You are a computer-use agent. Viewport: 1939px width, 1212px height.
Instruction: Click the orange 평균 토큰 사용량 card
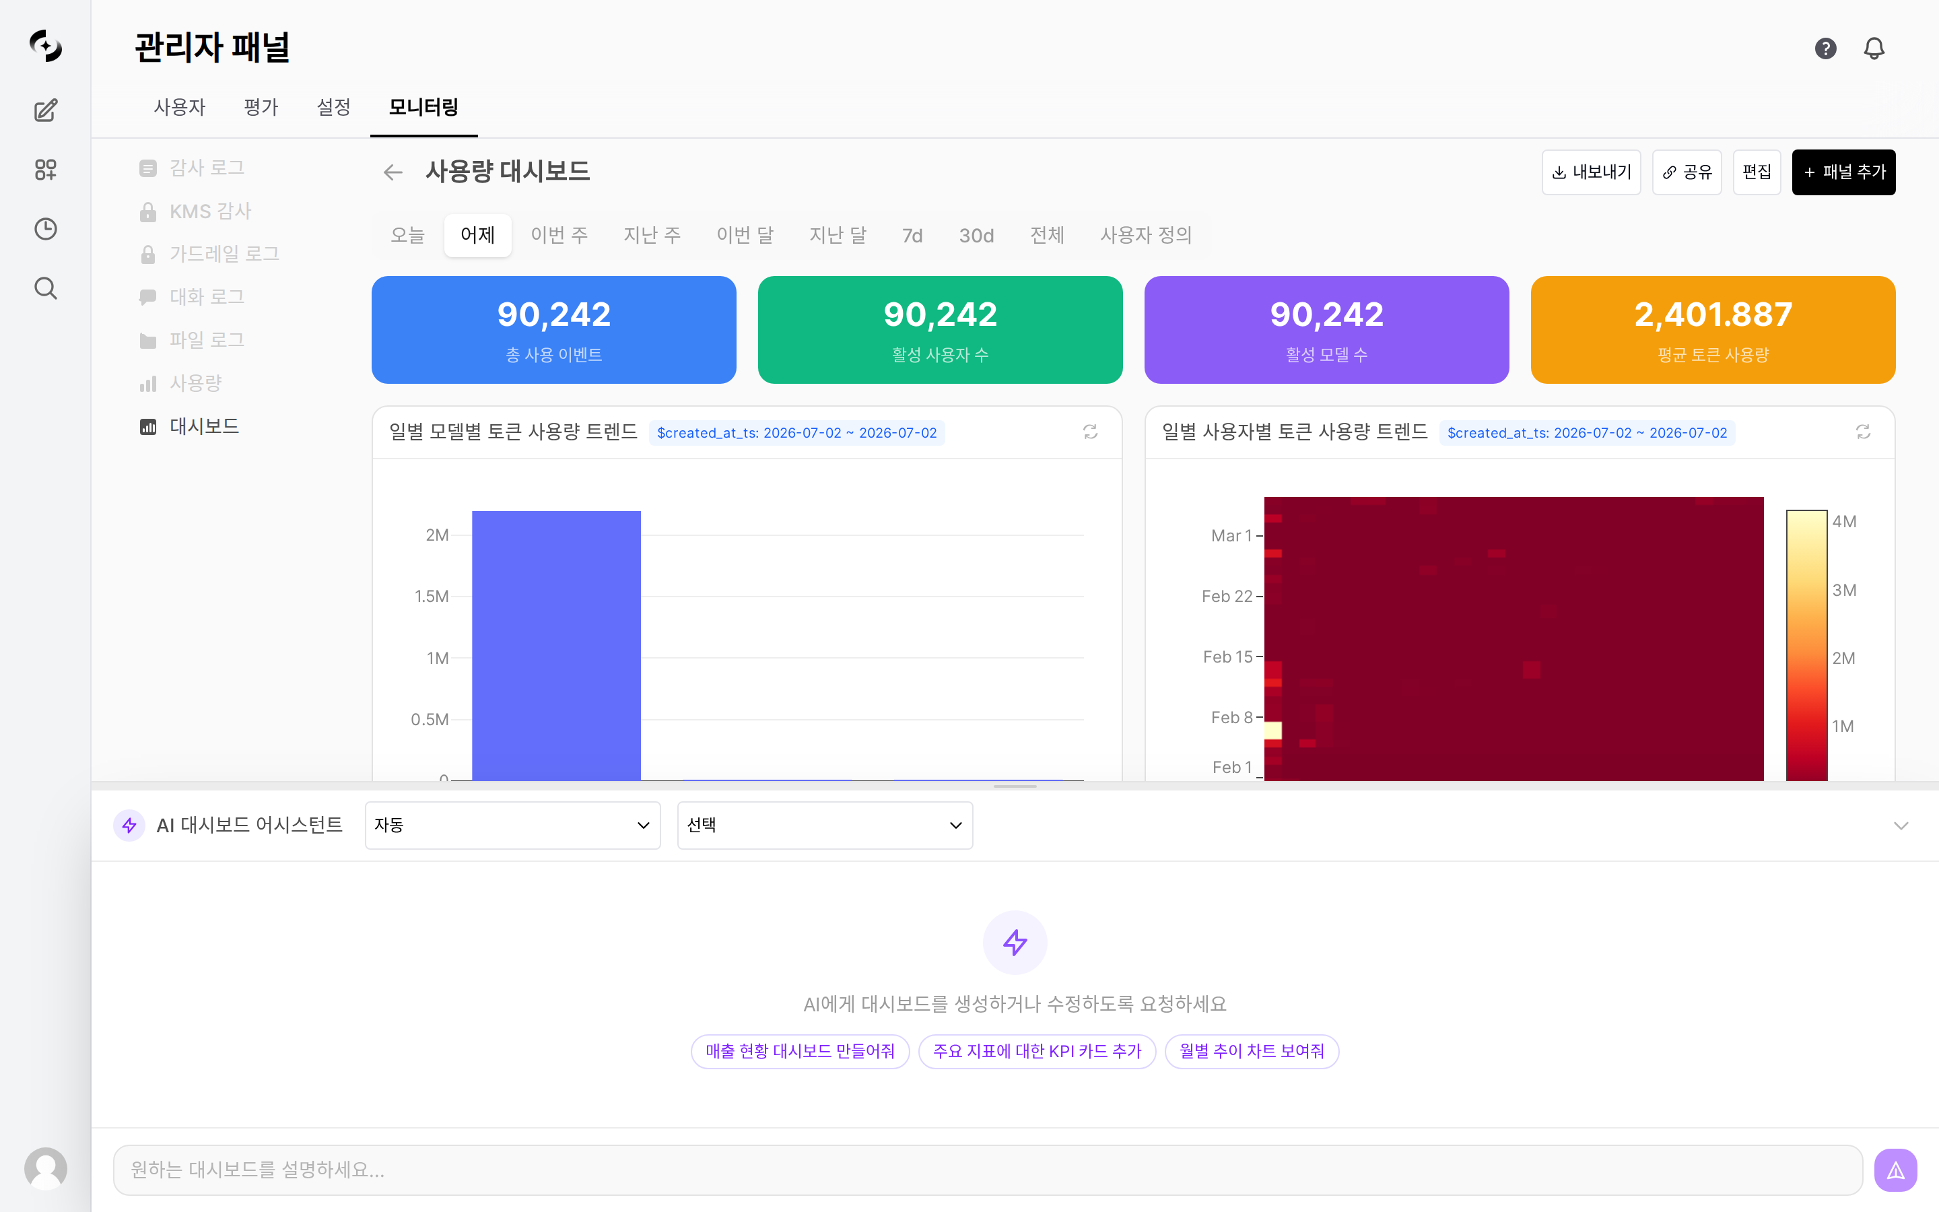tap(1712, 329)
